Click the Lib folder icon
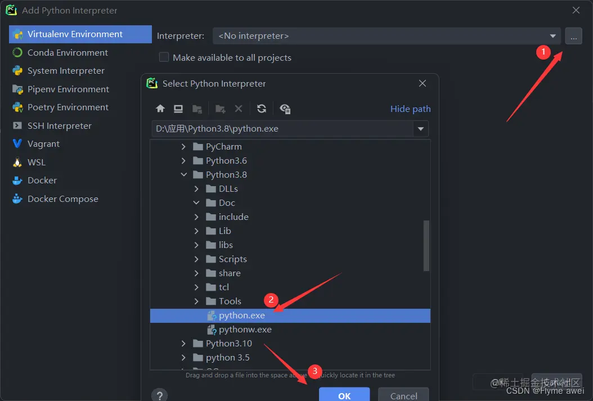The height and width of the screenshot is (401, 593). click(x=211, y=231)
